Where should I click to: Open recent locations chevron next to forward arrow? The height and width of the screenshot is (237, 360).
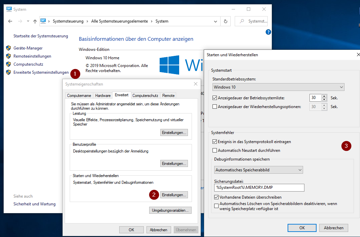point(28,21)
